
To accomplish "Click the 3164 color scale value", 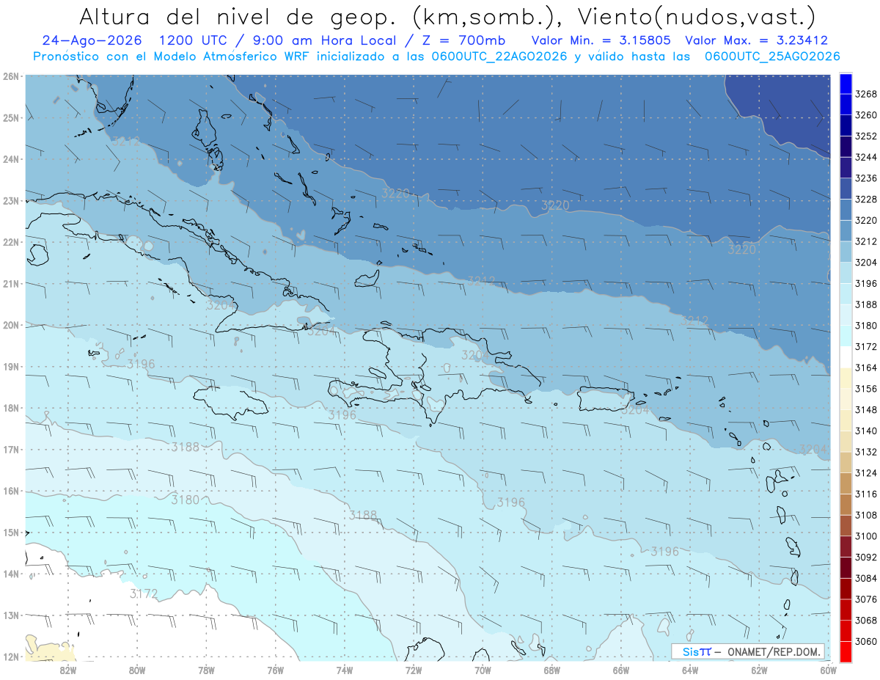I will 866,368.
